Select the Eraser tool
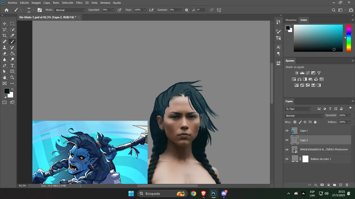The image size is (355, 199). [4, 54]
